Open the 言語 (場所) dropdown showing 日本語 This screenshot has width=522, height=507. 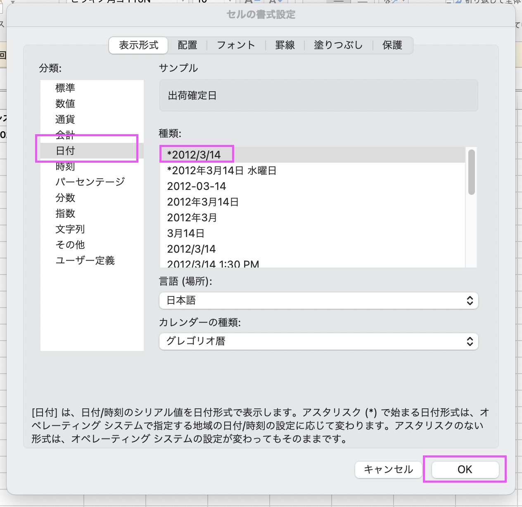(x=318, y=301)
